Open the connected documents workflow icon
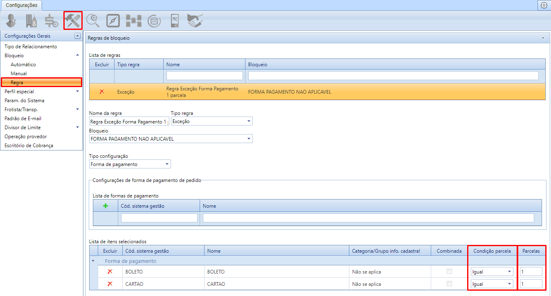 point(133,20)
